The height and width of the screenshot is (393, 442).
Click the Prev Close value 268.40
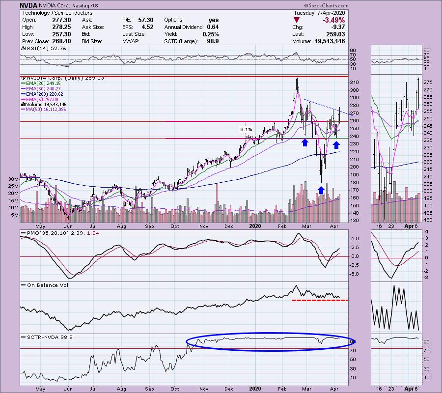point(61,41)
